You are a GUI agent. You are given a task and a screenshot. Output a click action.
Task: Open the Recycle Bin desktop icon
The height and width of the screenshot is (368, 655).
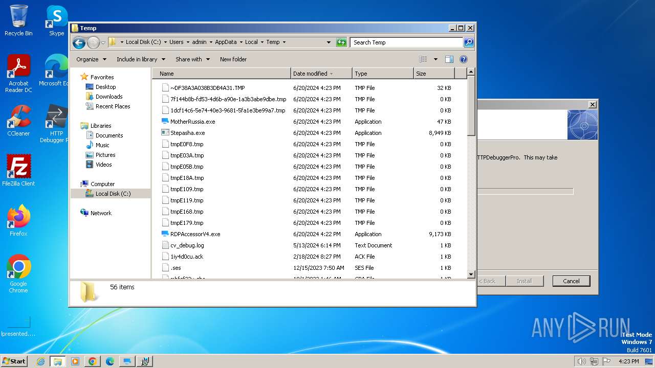click(x=18, y=20)
